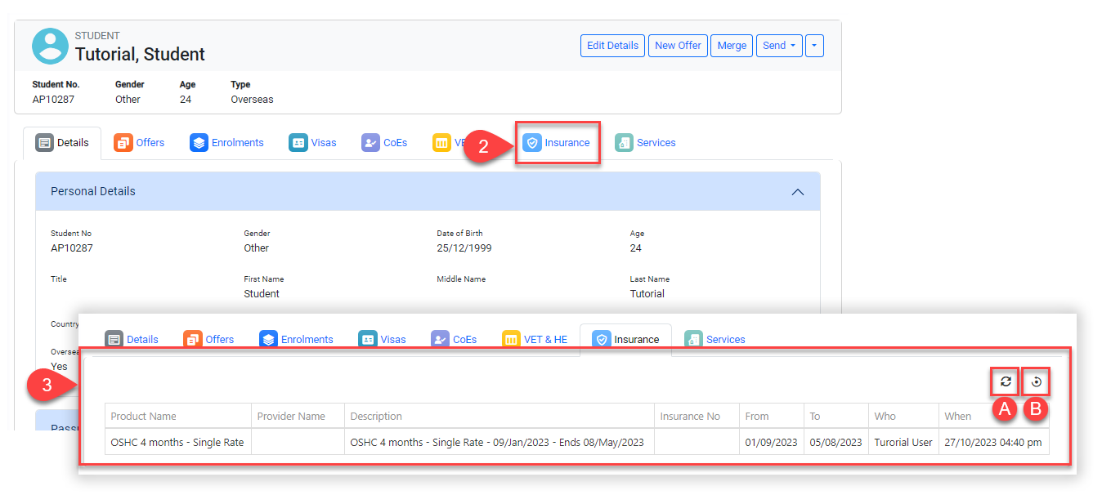Viewport: 1102px width, 504px height.
Task: Go to Services tab in upper row
Action: [x=646, y=143]
